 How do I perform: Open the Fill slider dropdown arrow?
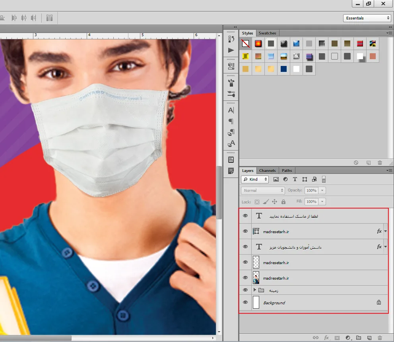(x=322, y=201)
